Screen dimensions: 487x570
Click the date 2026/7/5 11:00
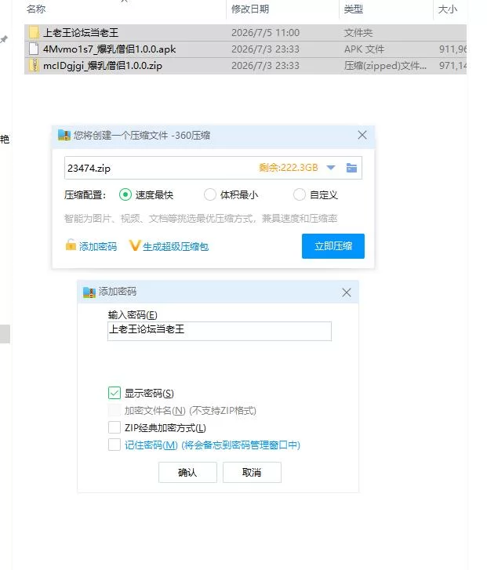[x=266, y=33]
